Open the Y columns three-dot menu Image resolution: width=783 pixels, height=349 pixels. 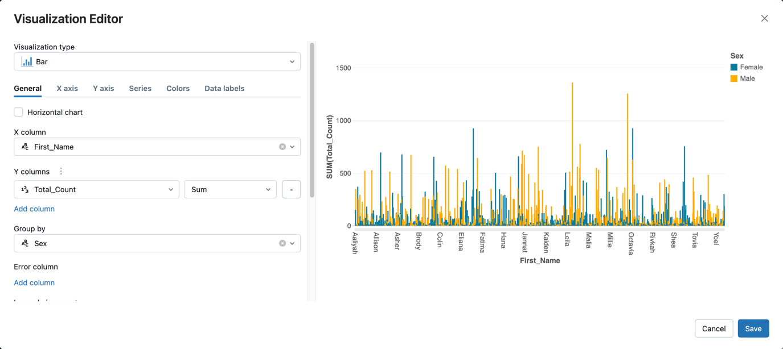coord(61,171)
